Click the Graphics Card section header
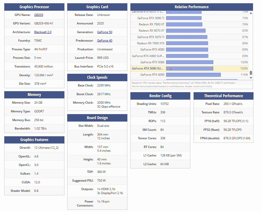 pos(97,7)
